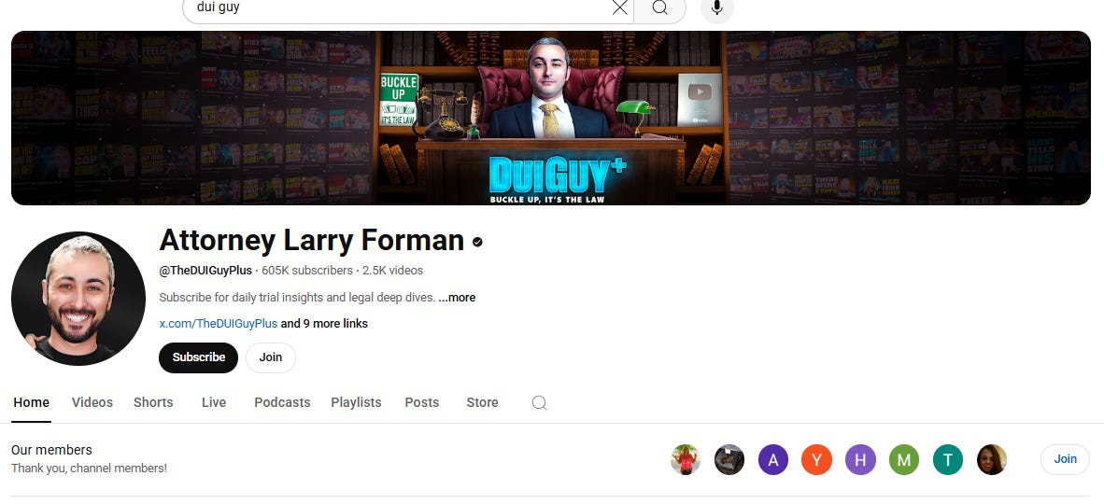This screenshot has height=504, width=1104.
Task: Go to the Live tab
Action: click(214, 402)
